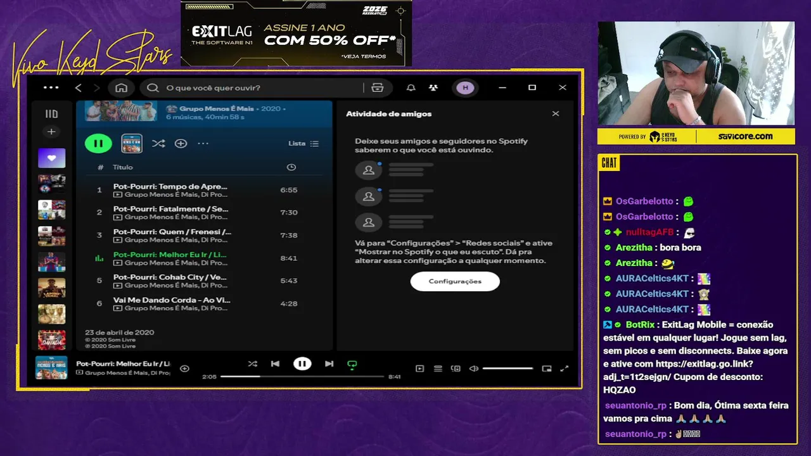The image size is (811, 456).
Task: Click chat user 'nulltagAFB'
Action: click(x=649, y=232)
